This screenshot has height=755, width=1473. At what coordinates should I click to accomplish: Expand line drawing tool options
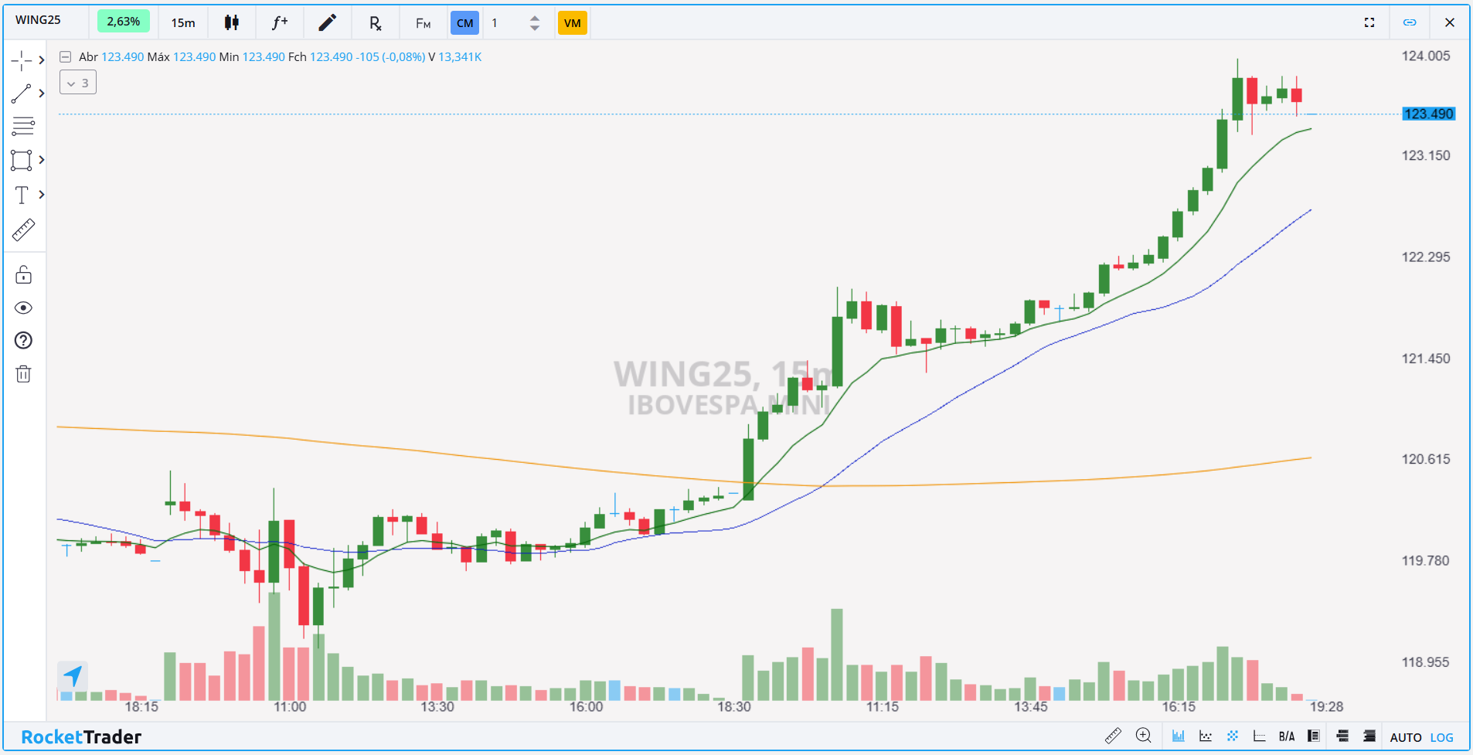tap(42, 94)
